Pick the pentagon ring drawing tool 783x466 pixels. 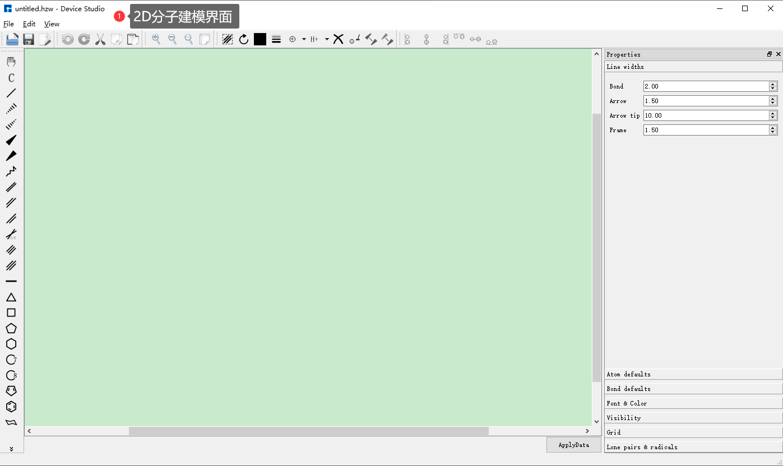11,329
